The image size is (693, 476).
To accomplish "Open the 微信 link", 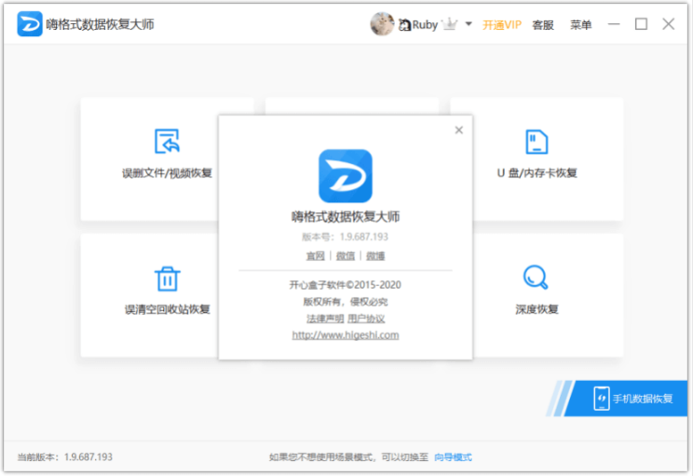I will [346, 256].
